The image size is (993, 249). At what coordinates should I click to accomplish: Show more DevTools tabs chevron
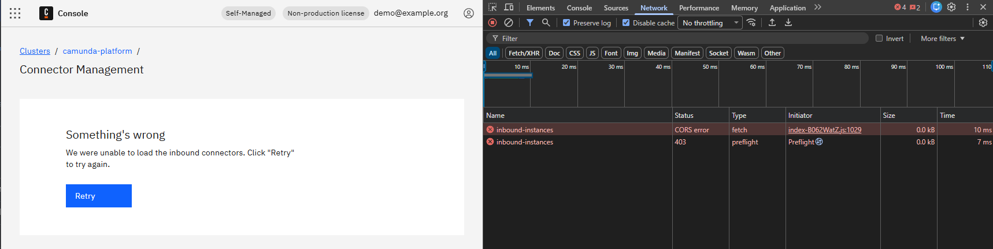818,8
